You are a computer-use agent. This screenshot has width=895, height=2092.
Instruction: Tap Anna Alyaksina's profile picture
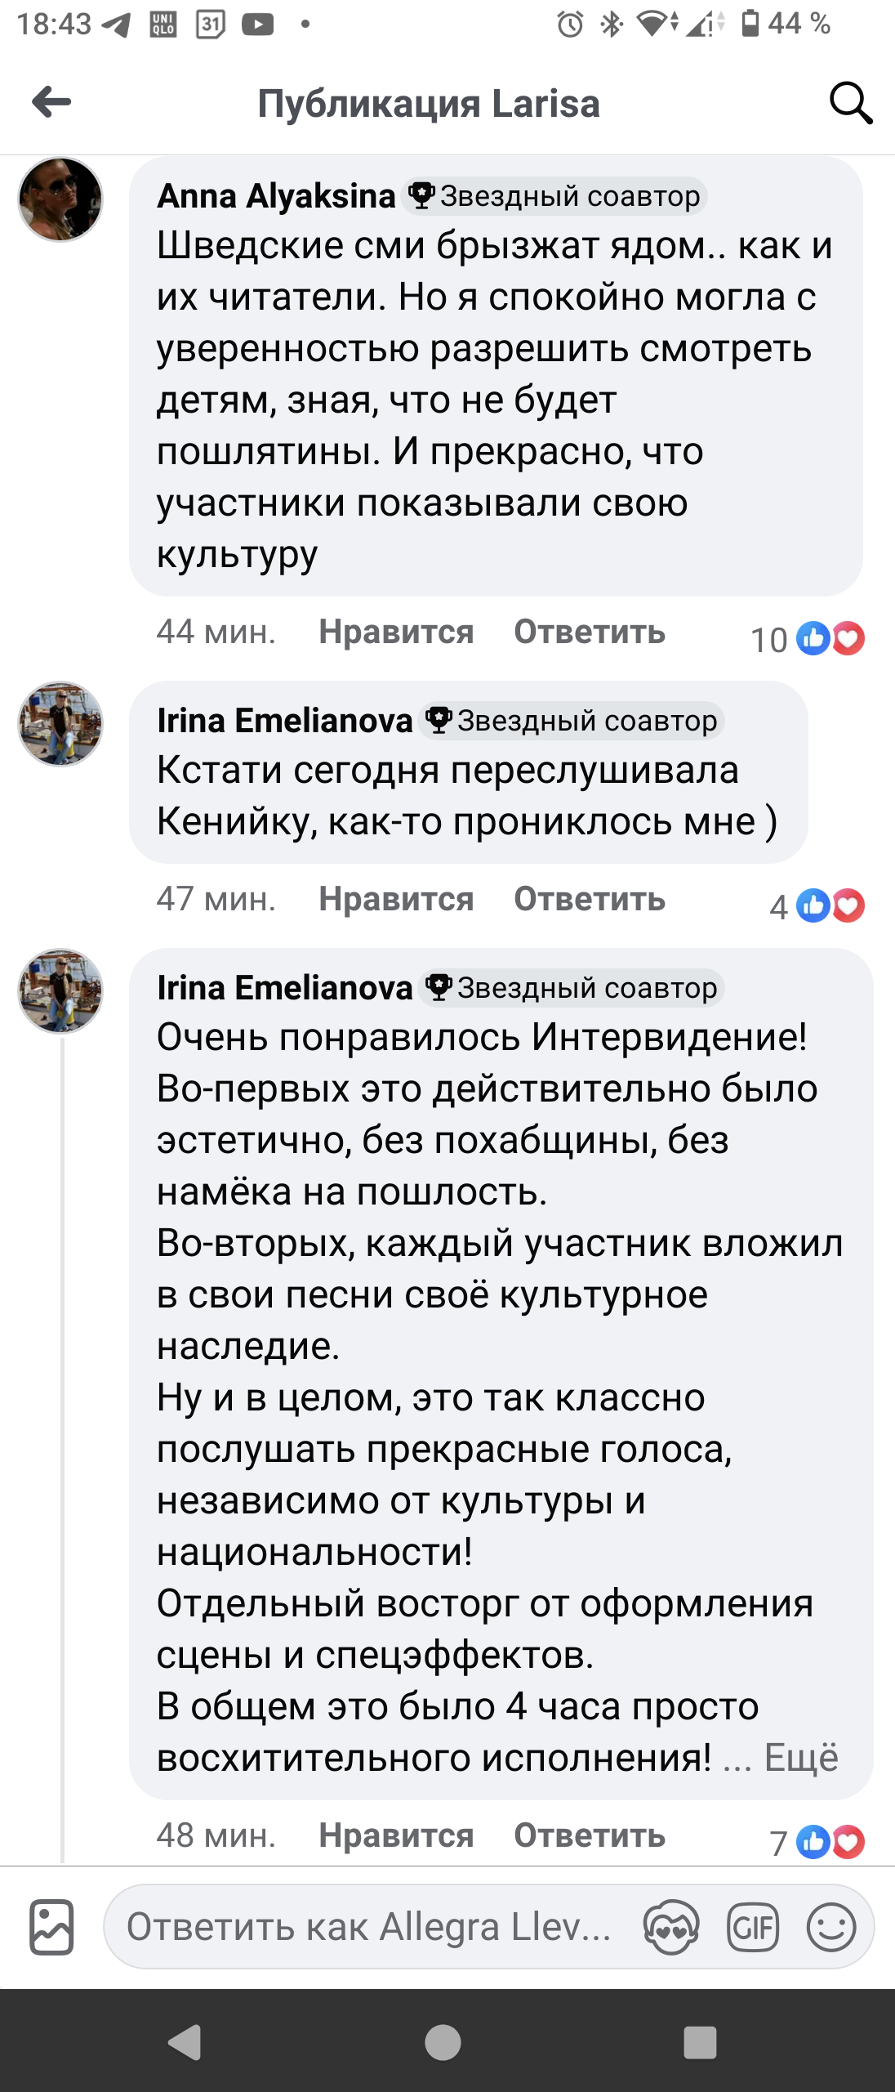(60, 199)
